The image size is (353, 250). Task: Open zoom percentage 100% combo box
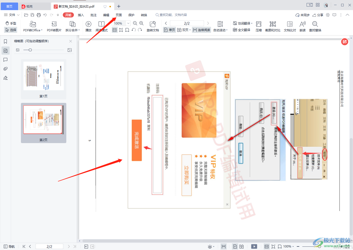(x=122, y=23)
